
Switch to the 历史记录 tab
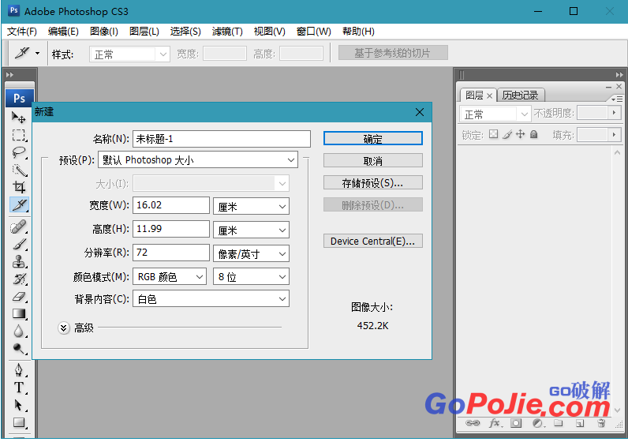click(520, 96)
